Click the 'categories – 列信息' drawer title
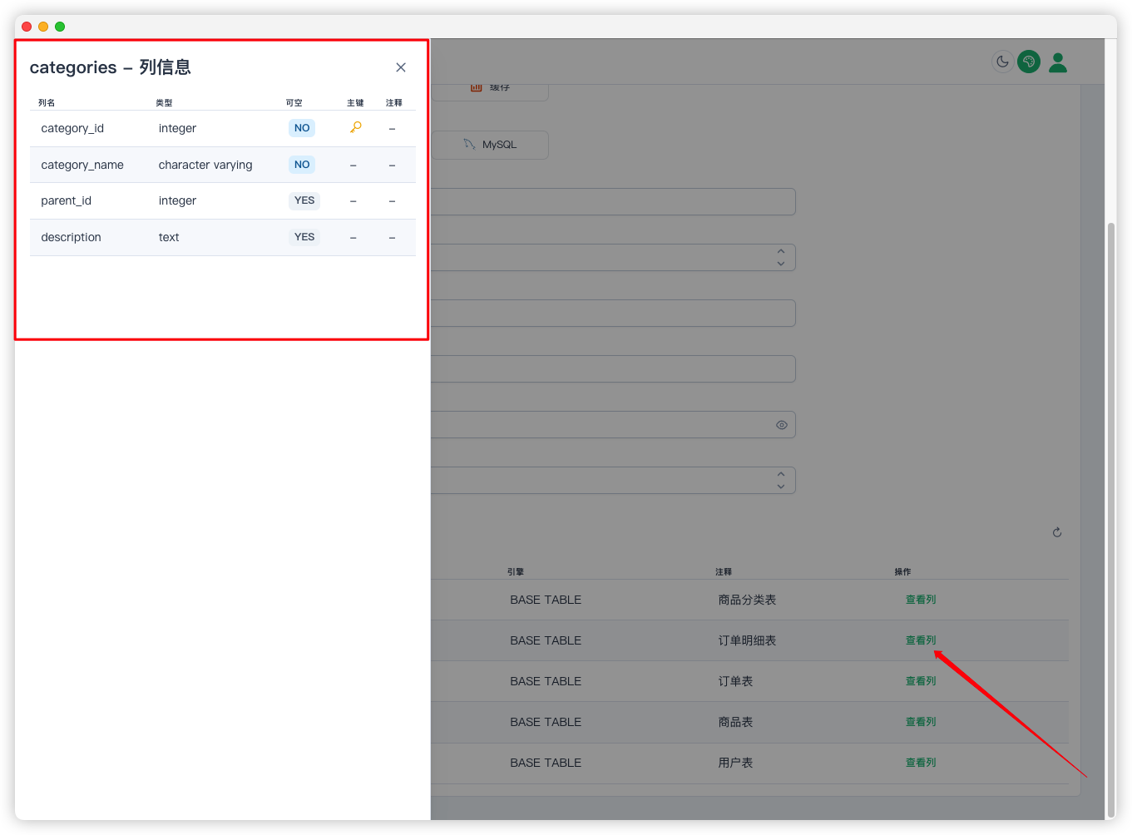 click(x=110, y=67)
